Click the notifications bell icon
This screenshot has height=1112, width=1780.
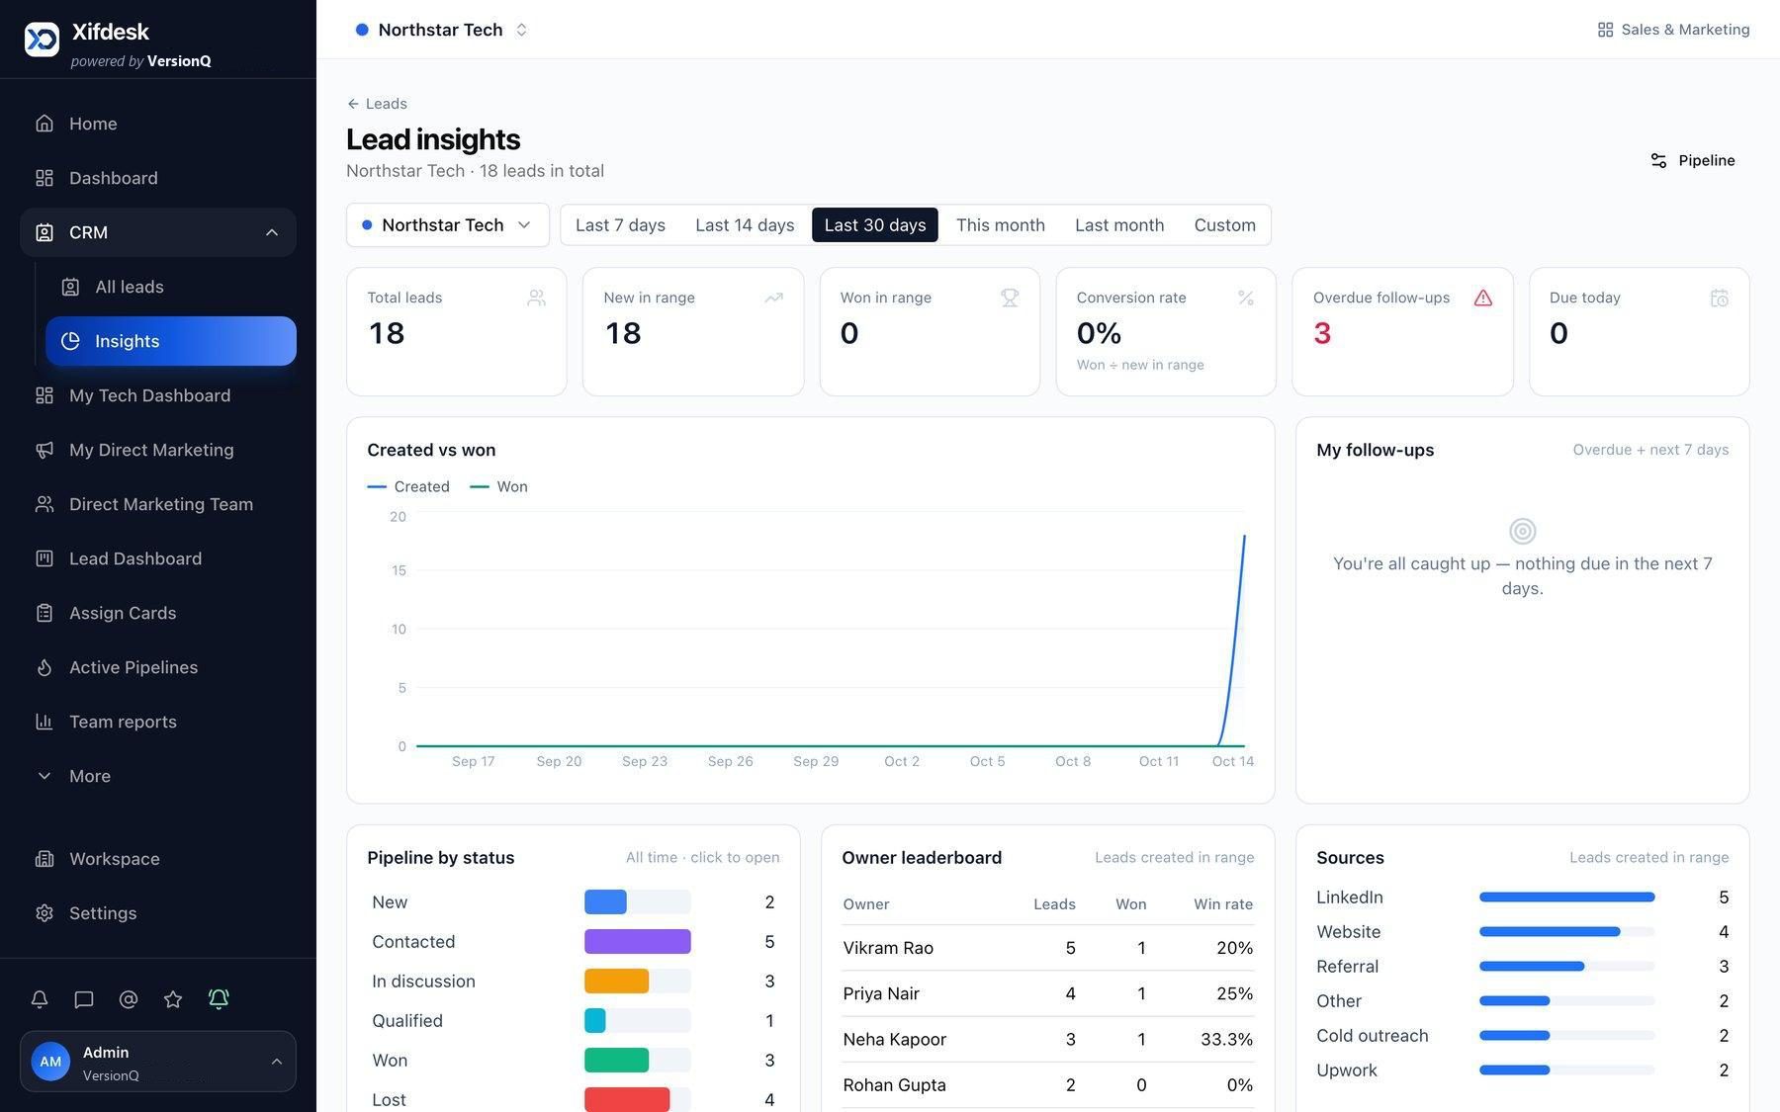[x=40, y=999]
